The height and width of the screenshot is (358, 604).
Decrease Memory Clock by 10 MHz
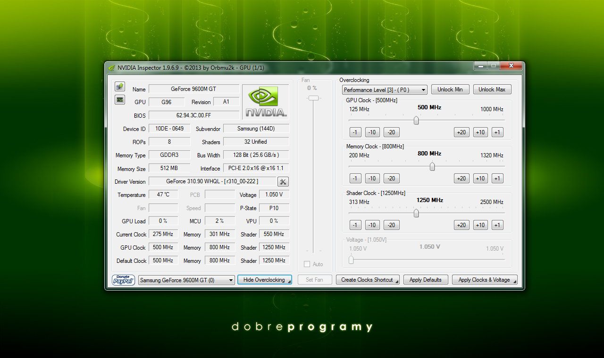pyautogui.click(x=372, y=179)
